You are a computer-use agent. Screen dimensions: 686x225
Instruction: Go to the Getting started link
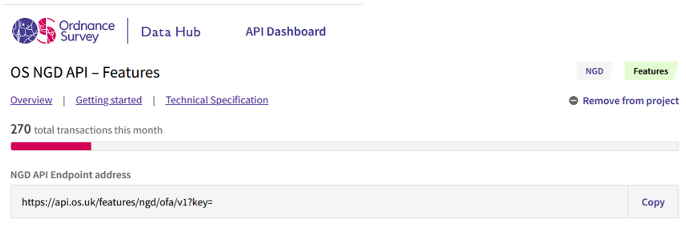click(x=109, y=100)
